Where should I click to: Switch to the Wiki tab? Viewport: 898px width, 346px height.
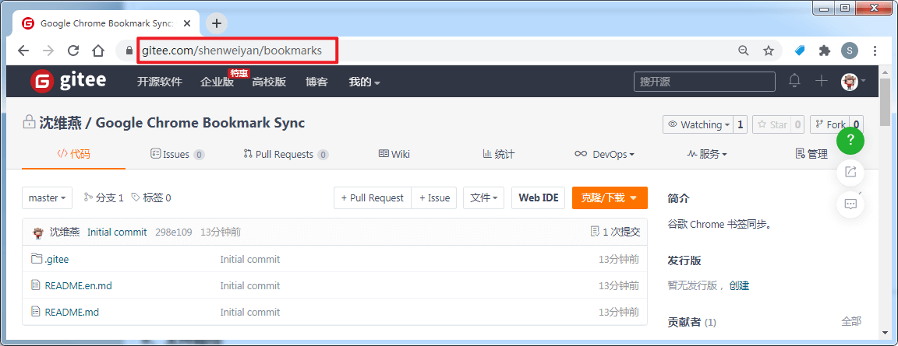click(394, 154)
